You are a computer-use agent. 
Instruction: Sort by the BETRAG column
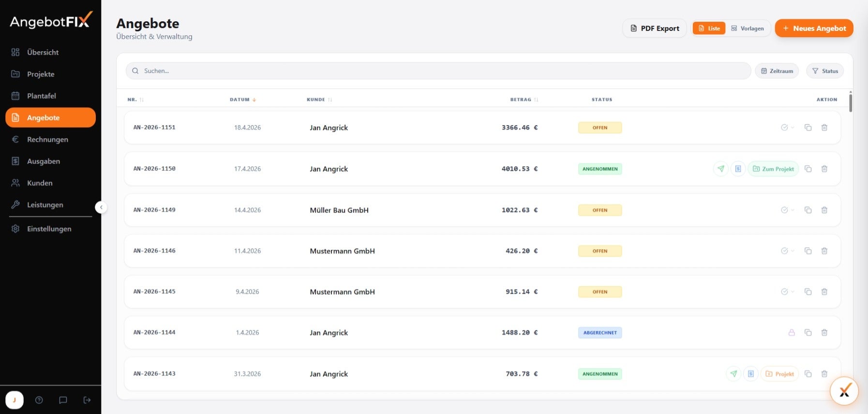pyautogui.click(x=524, y=100)
